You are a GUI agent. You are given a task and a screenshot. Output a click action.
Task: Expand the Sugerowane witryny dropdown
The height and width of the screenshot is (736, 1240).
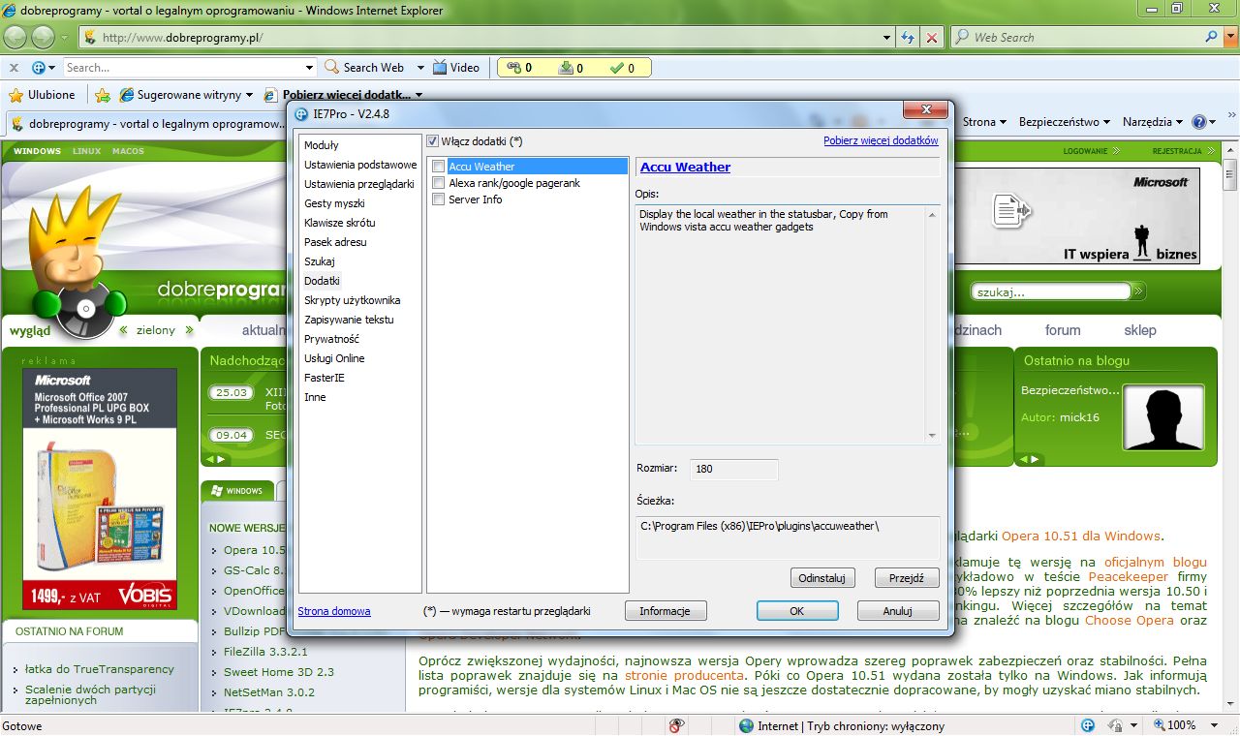point(249,95)
